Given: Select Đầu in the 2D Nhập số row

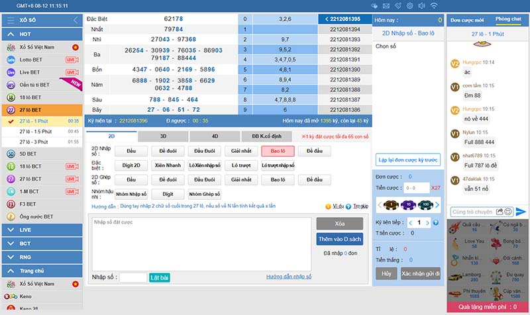Looking at the screenshot, I should 131,151.
